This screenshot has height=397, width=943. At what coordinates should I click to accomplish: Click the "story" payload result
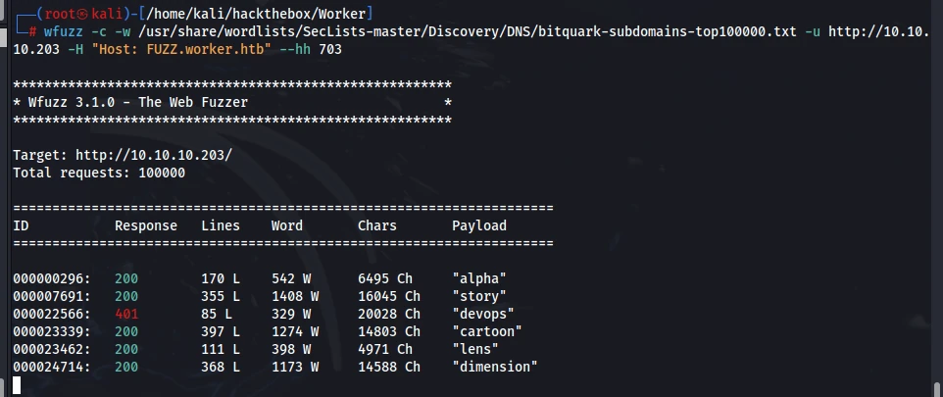[479, 296]
